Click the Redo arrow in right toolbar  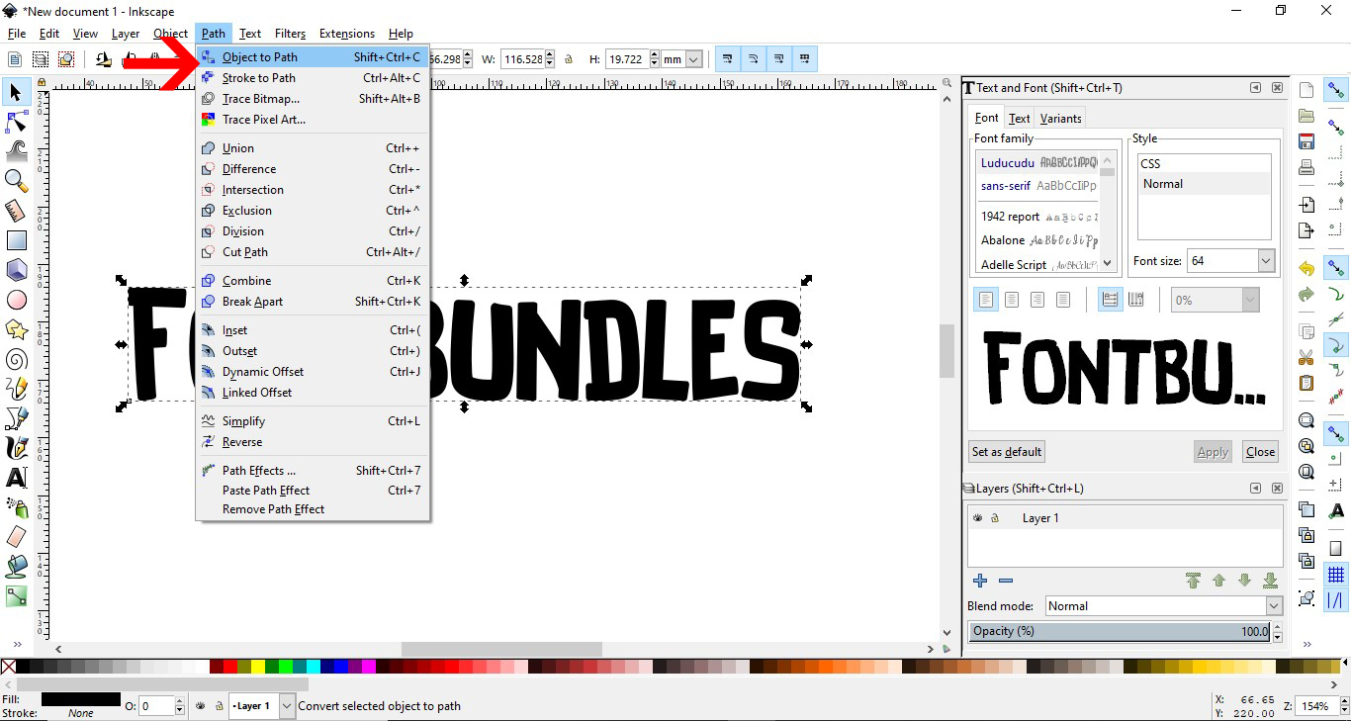(1306, 295)
